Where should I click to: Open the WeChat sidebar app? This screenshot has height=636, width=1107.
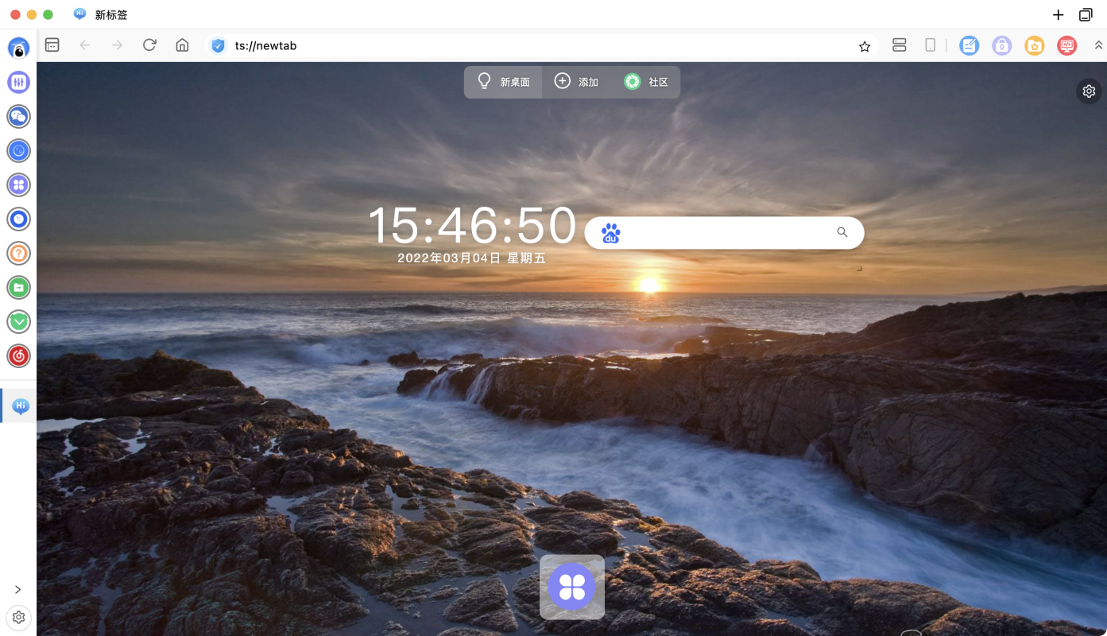coord(18,117)
